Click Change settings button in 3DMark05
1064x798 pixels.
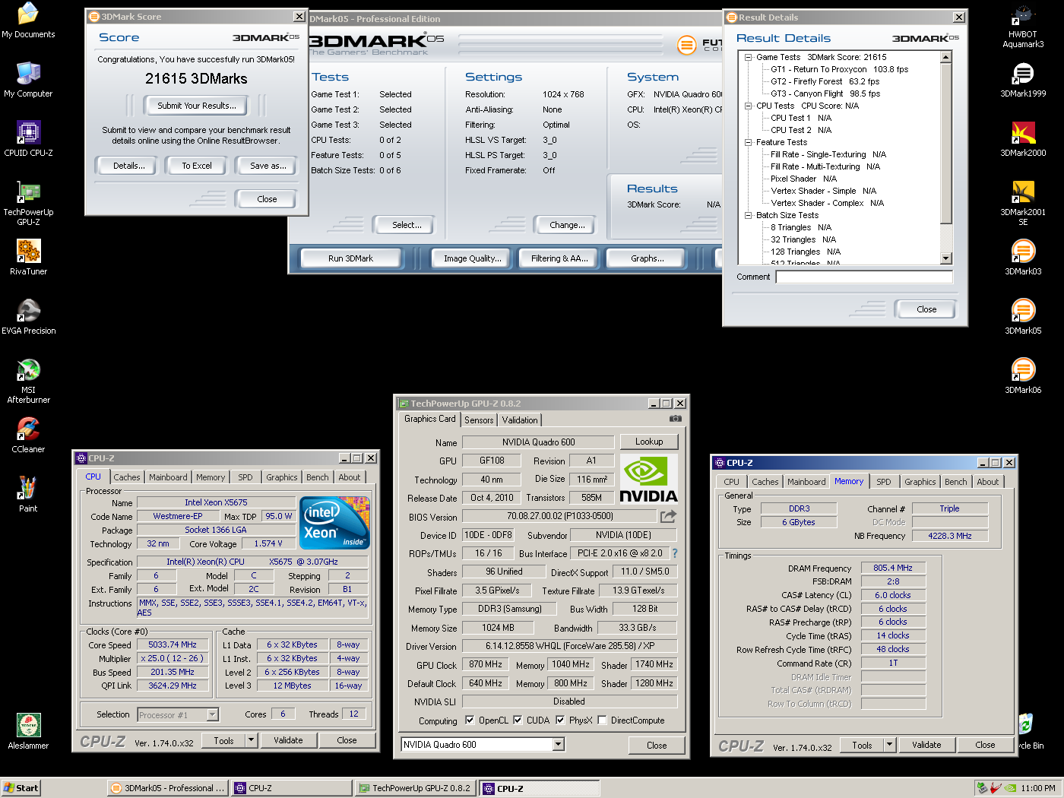[x=567, y=225]
